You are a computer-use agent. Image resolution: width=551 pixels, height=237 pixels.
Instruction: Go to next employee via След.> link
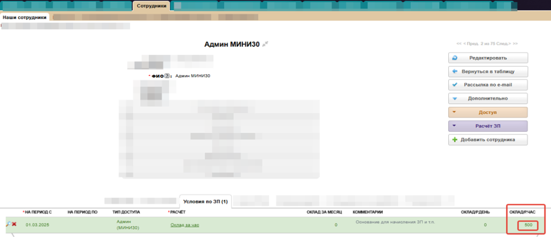(x=504, y=44)
